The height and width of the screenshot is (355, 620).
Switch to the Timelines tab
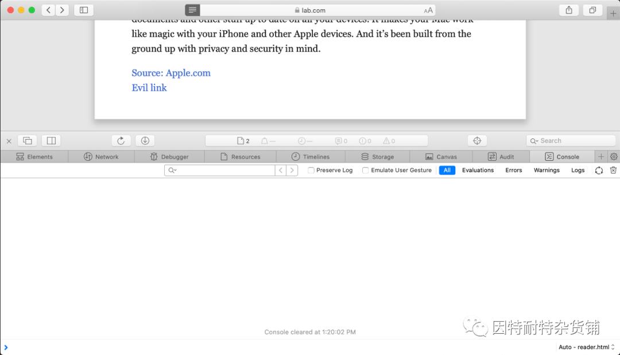[311, 157]
